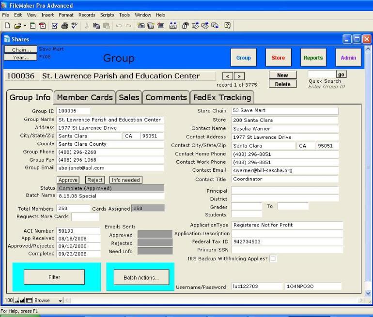The height and width of the screenshot is (317, 373).
Task: Click the Chain... button
Action: [21, 49]
